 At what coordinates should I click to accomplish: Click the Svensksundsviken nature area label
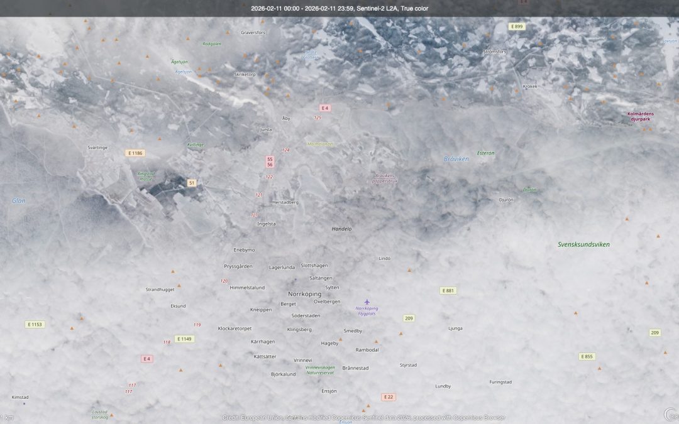pos(583,244)
